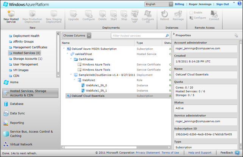The image size is (243, 157).
Task: Open the English language dropdown
Action: click(159, 4)
